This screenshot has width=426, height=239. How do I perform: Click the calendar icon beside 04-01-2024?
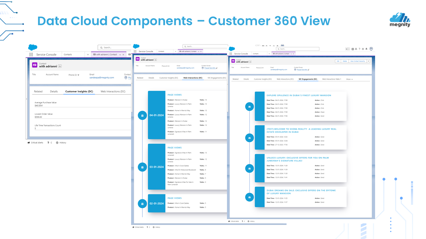tap(142, 115)
